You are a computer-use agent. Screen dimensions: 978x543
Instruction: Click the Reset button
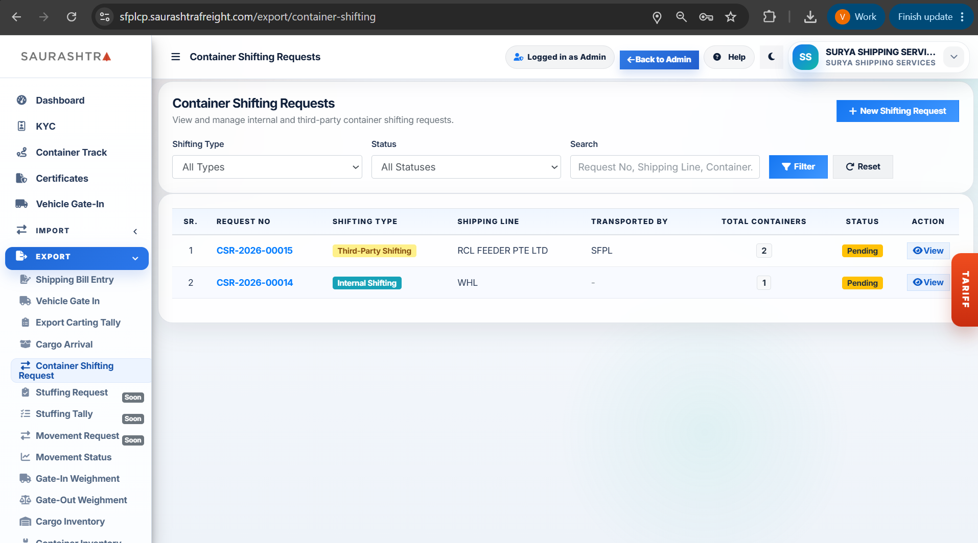tap(863, 167)
